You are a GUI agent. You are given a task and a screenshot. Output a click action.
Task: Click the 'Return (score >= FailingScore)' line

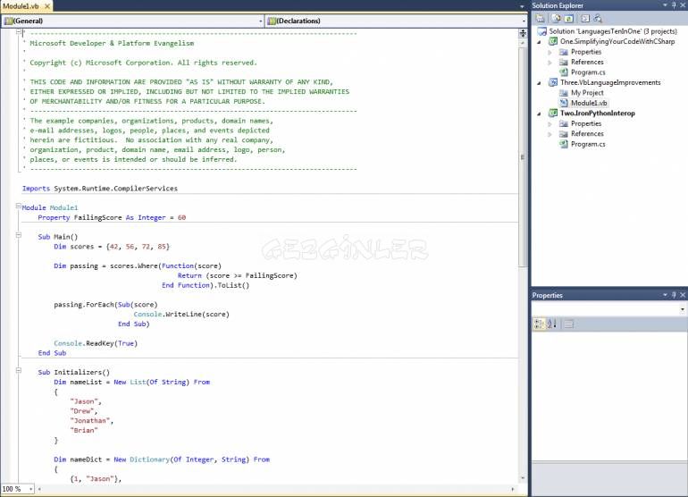[238, 275]
